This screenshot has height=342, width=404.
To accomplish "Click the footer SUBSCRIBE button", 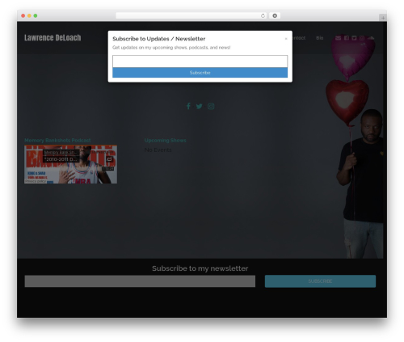I will coord(320,281).
